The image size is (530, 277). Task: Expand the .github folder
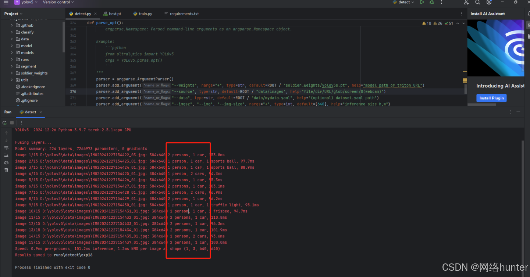[12, 25]
